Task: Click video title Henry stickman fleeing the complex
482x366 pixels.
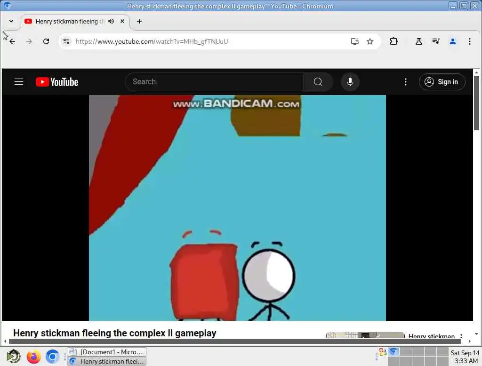Action: point(115,333)
